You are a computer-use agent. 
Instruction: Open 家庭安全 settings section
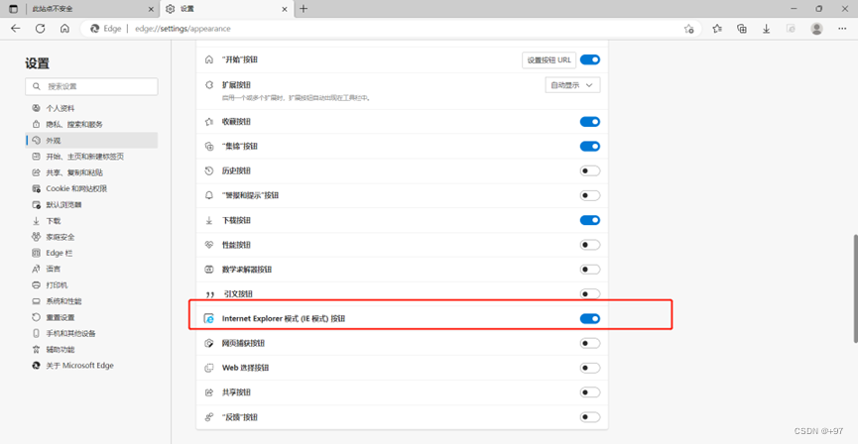point(91,237)
